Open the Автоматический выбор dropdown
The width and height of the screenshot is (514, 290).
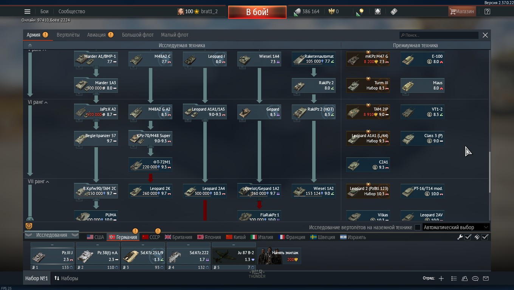click(x=456, y=227)
